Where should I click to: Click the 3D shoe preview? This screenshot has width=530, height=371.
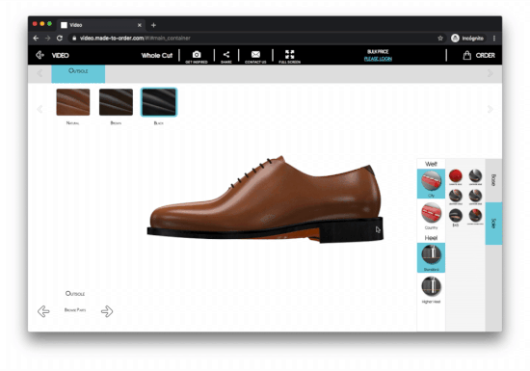265,200
